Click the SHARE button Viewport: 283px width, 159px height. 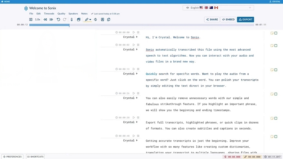point(212,20)
